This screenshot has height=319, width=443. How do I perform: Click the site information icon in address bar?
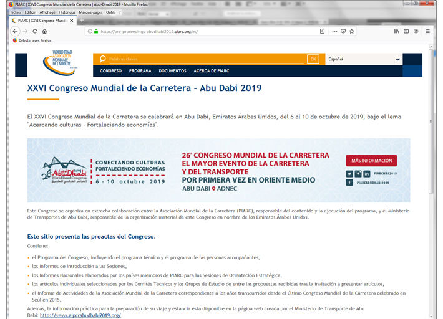click(90, 31)
